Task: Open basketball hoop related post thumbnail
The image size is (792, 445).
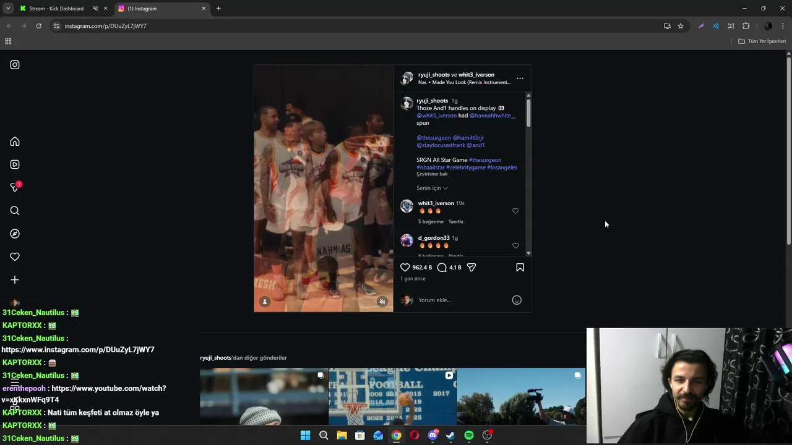Action: (x=393, y=397)
